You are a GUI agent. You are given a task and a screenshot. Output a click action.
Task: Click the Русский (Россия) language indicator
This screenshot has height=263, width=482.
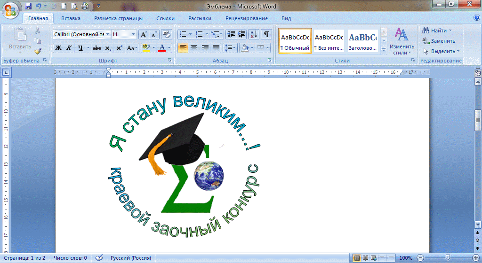point(131,258)
